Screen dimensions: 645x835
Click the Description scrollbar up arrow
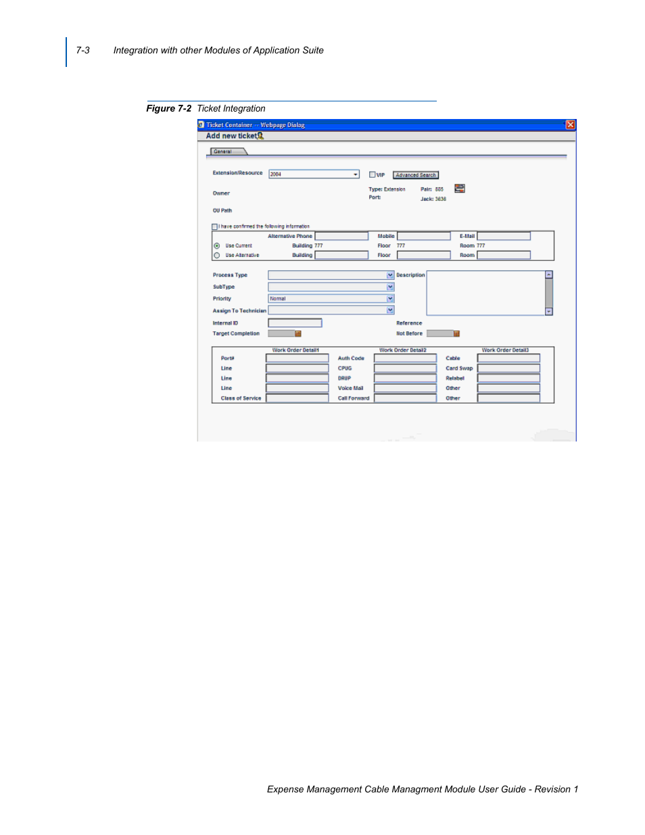pyautogui.click(x=549, y=275)
